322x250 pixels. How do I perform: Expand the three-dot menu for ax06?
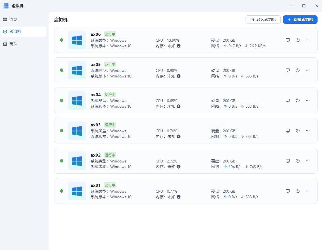click(308, 40)
